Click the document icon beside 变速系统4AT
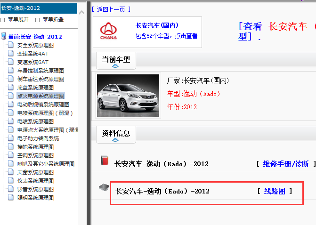 11,53
